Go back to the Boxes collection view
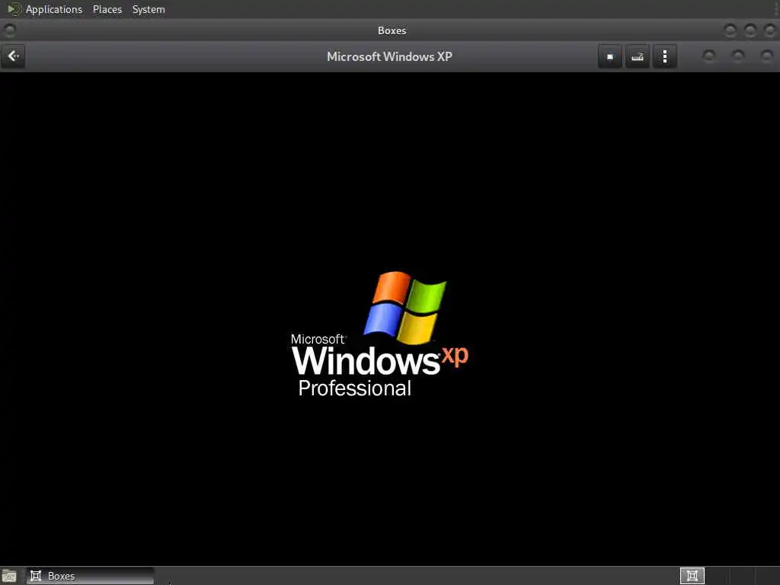 [x=14, y=56]
